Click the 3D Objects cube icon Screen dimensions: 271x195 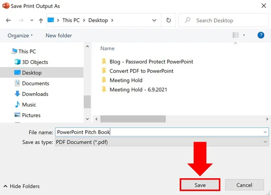(x=17, y=62)
